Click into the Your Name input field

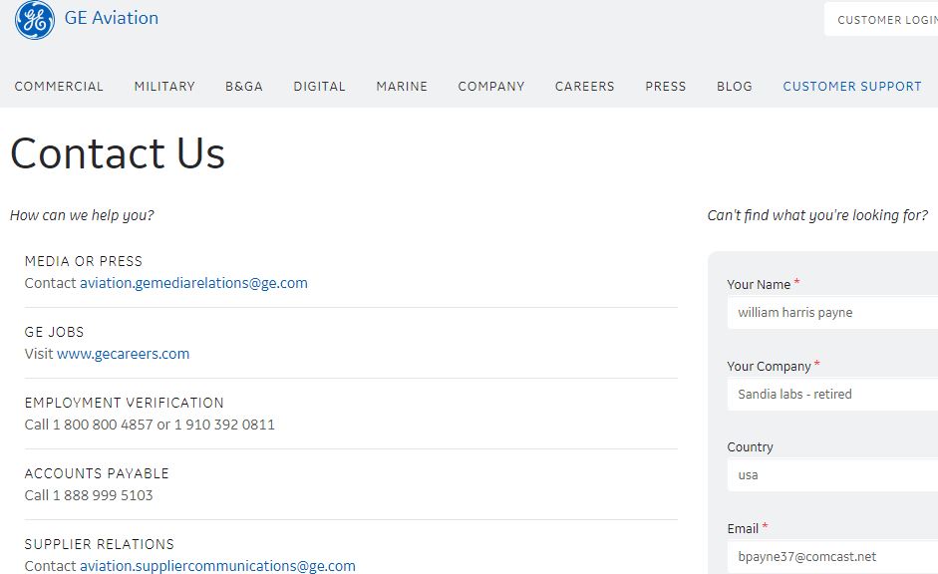[832, 313]
